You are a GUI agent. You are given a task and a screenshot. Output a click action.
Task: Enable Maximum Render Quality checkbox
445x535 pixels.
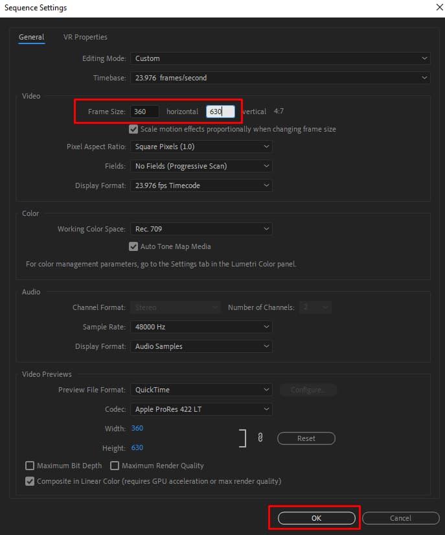pyautogui.click(x=115, y=466)
